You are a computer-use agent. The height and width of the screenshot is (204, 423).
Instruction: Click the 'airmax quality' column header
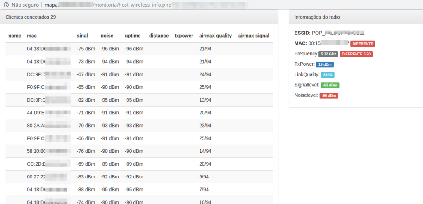click(x=215, y=36)
